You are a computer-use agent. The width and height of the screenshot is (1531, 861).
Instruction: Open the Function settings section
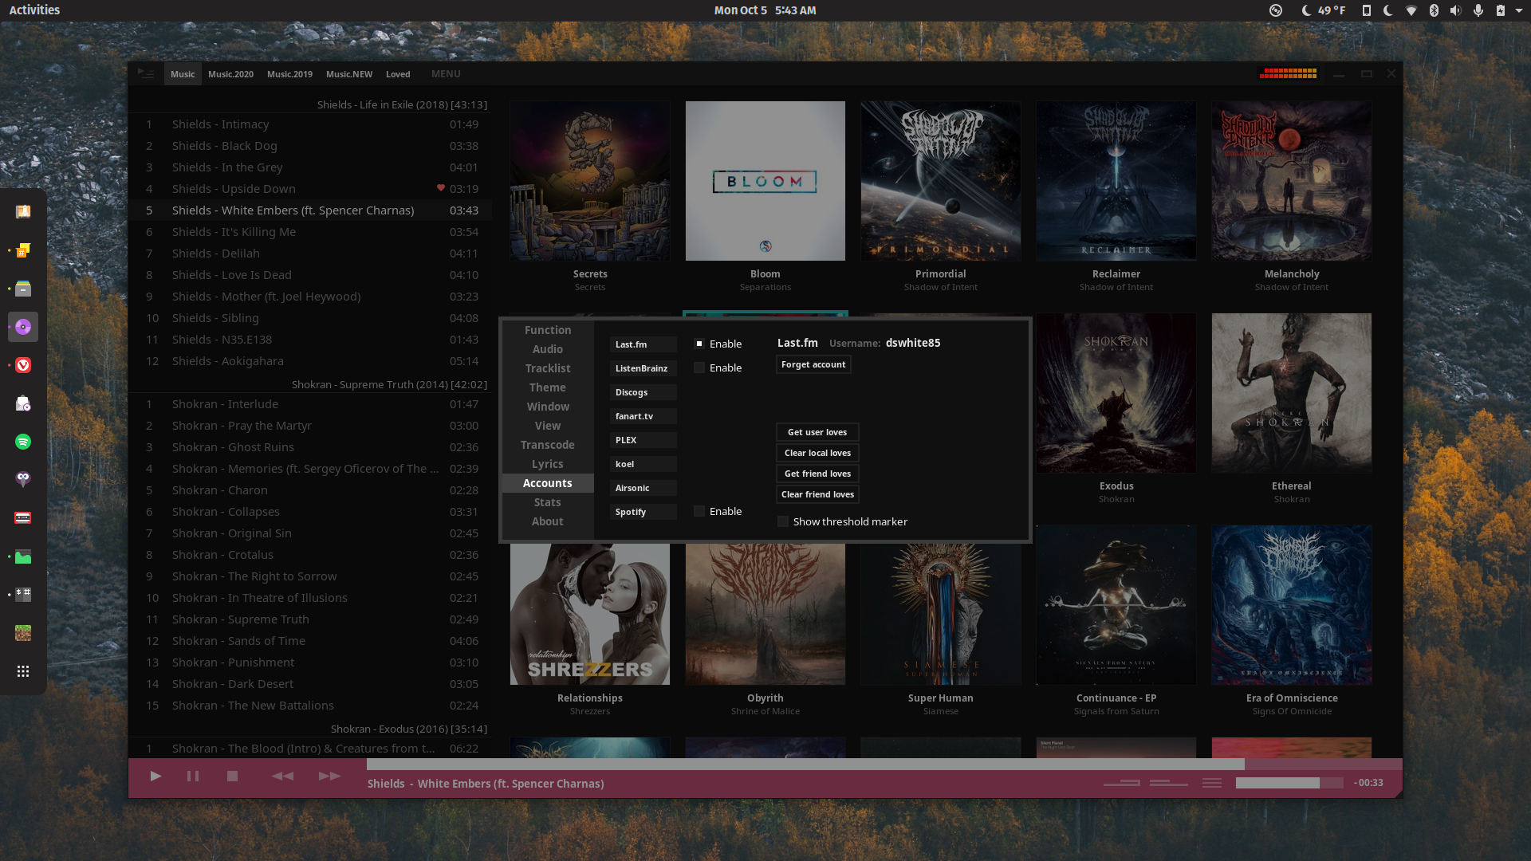tap(548, 330)
